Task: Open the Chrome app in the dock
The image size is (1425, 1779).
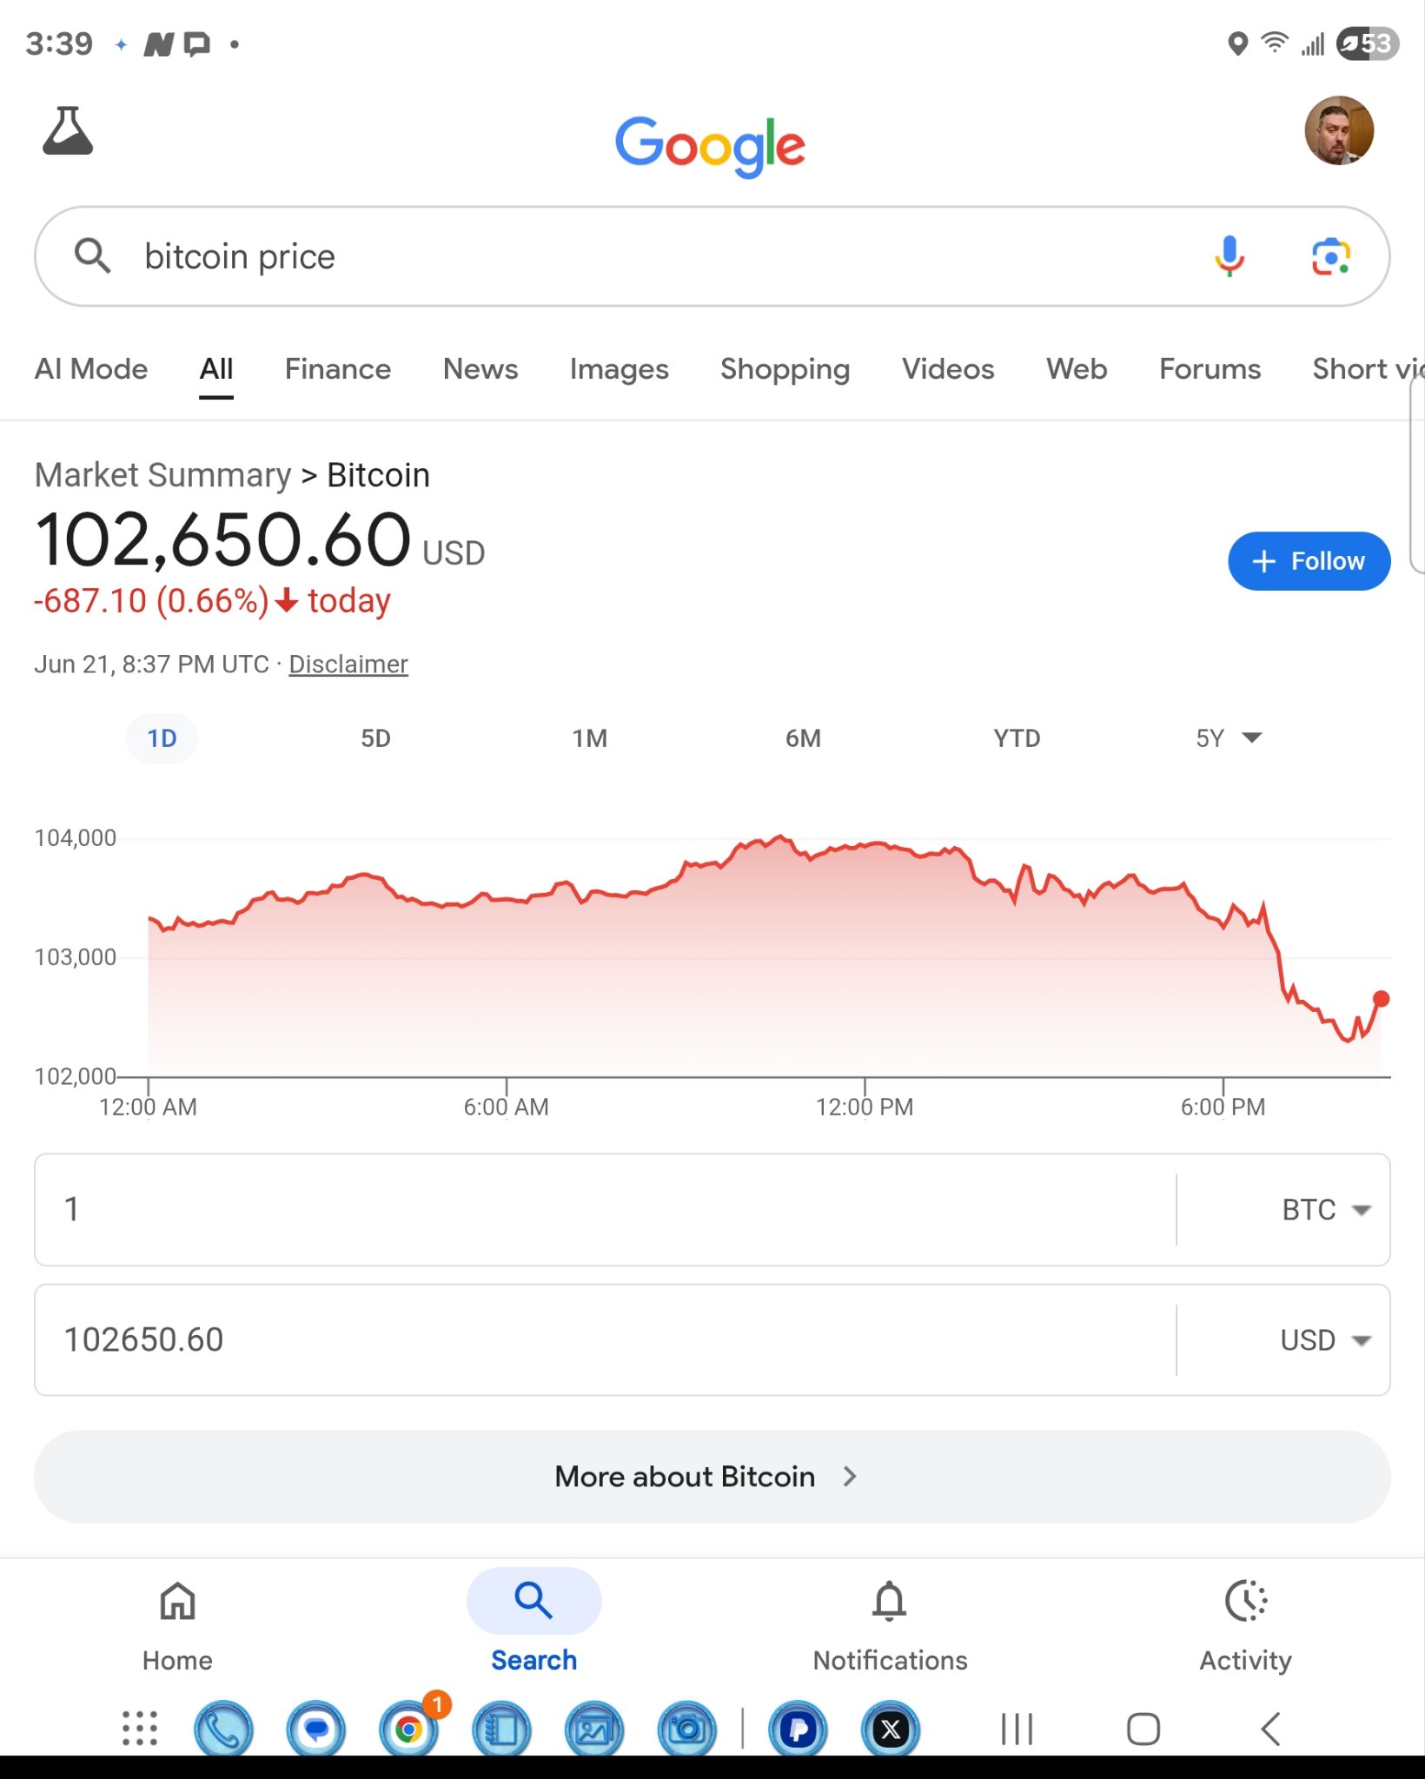Action: tap(408, 1729)
